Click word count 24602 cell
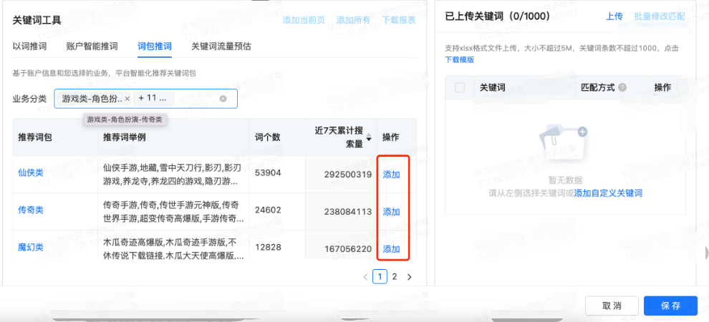The image size is (709, 322). pos(268,210)
